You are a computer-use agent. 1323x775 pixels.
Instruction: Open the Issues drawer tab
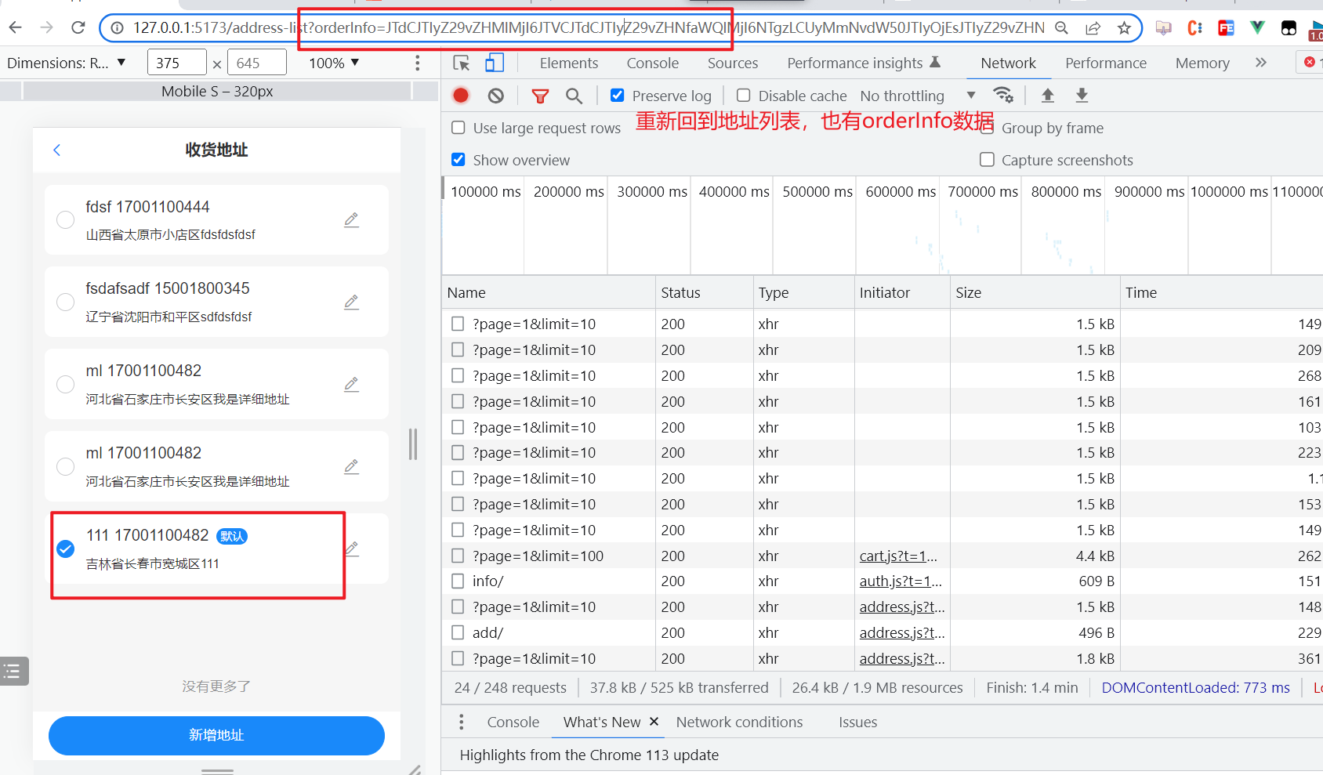857,722
